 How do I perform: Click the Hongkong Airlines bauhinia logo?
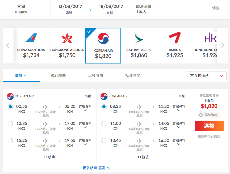67,38
